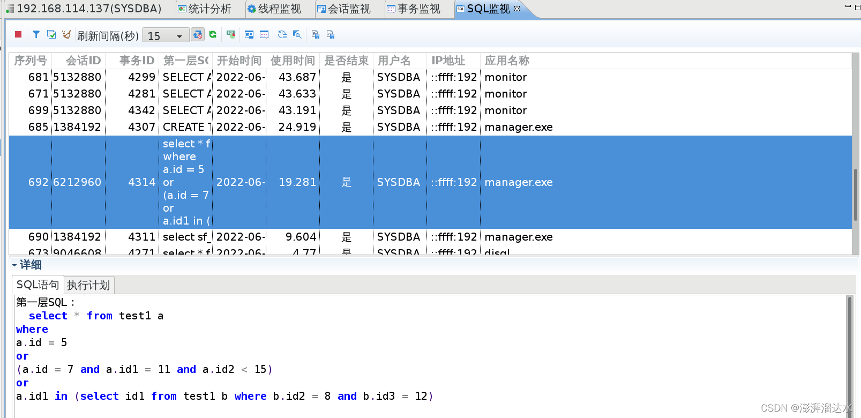
Task: Click into the SQL statement text area
Action: click(x=430, y=356)
